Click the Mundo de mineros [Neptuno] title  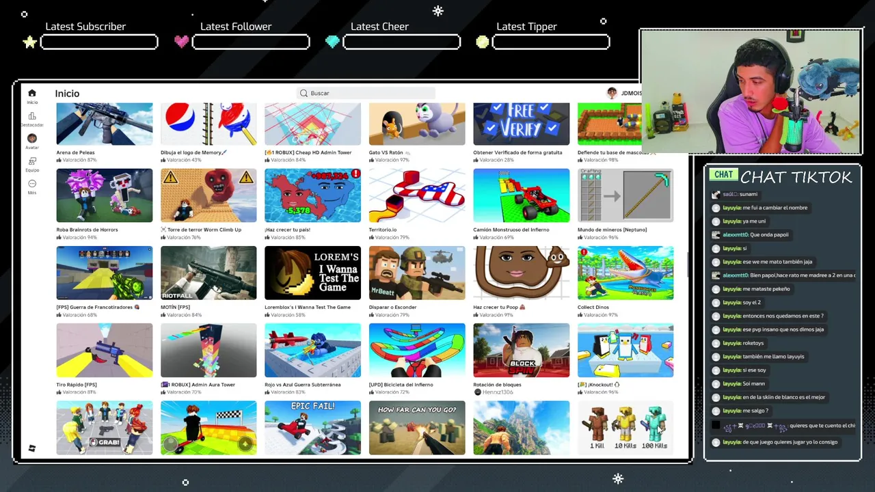(x=612, y=230)
